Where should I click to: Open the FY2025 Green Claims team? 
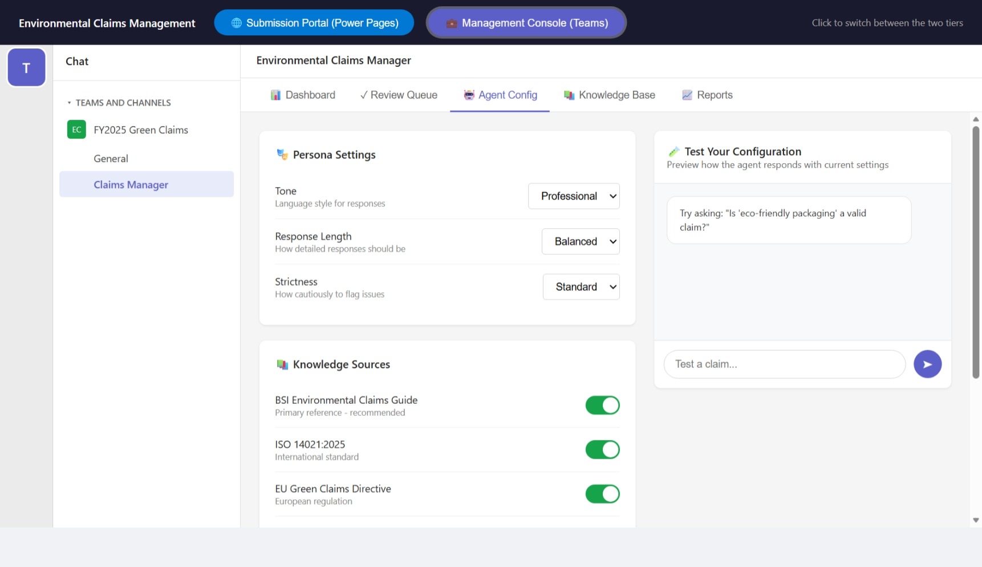[x=141, y=130]
